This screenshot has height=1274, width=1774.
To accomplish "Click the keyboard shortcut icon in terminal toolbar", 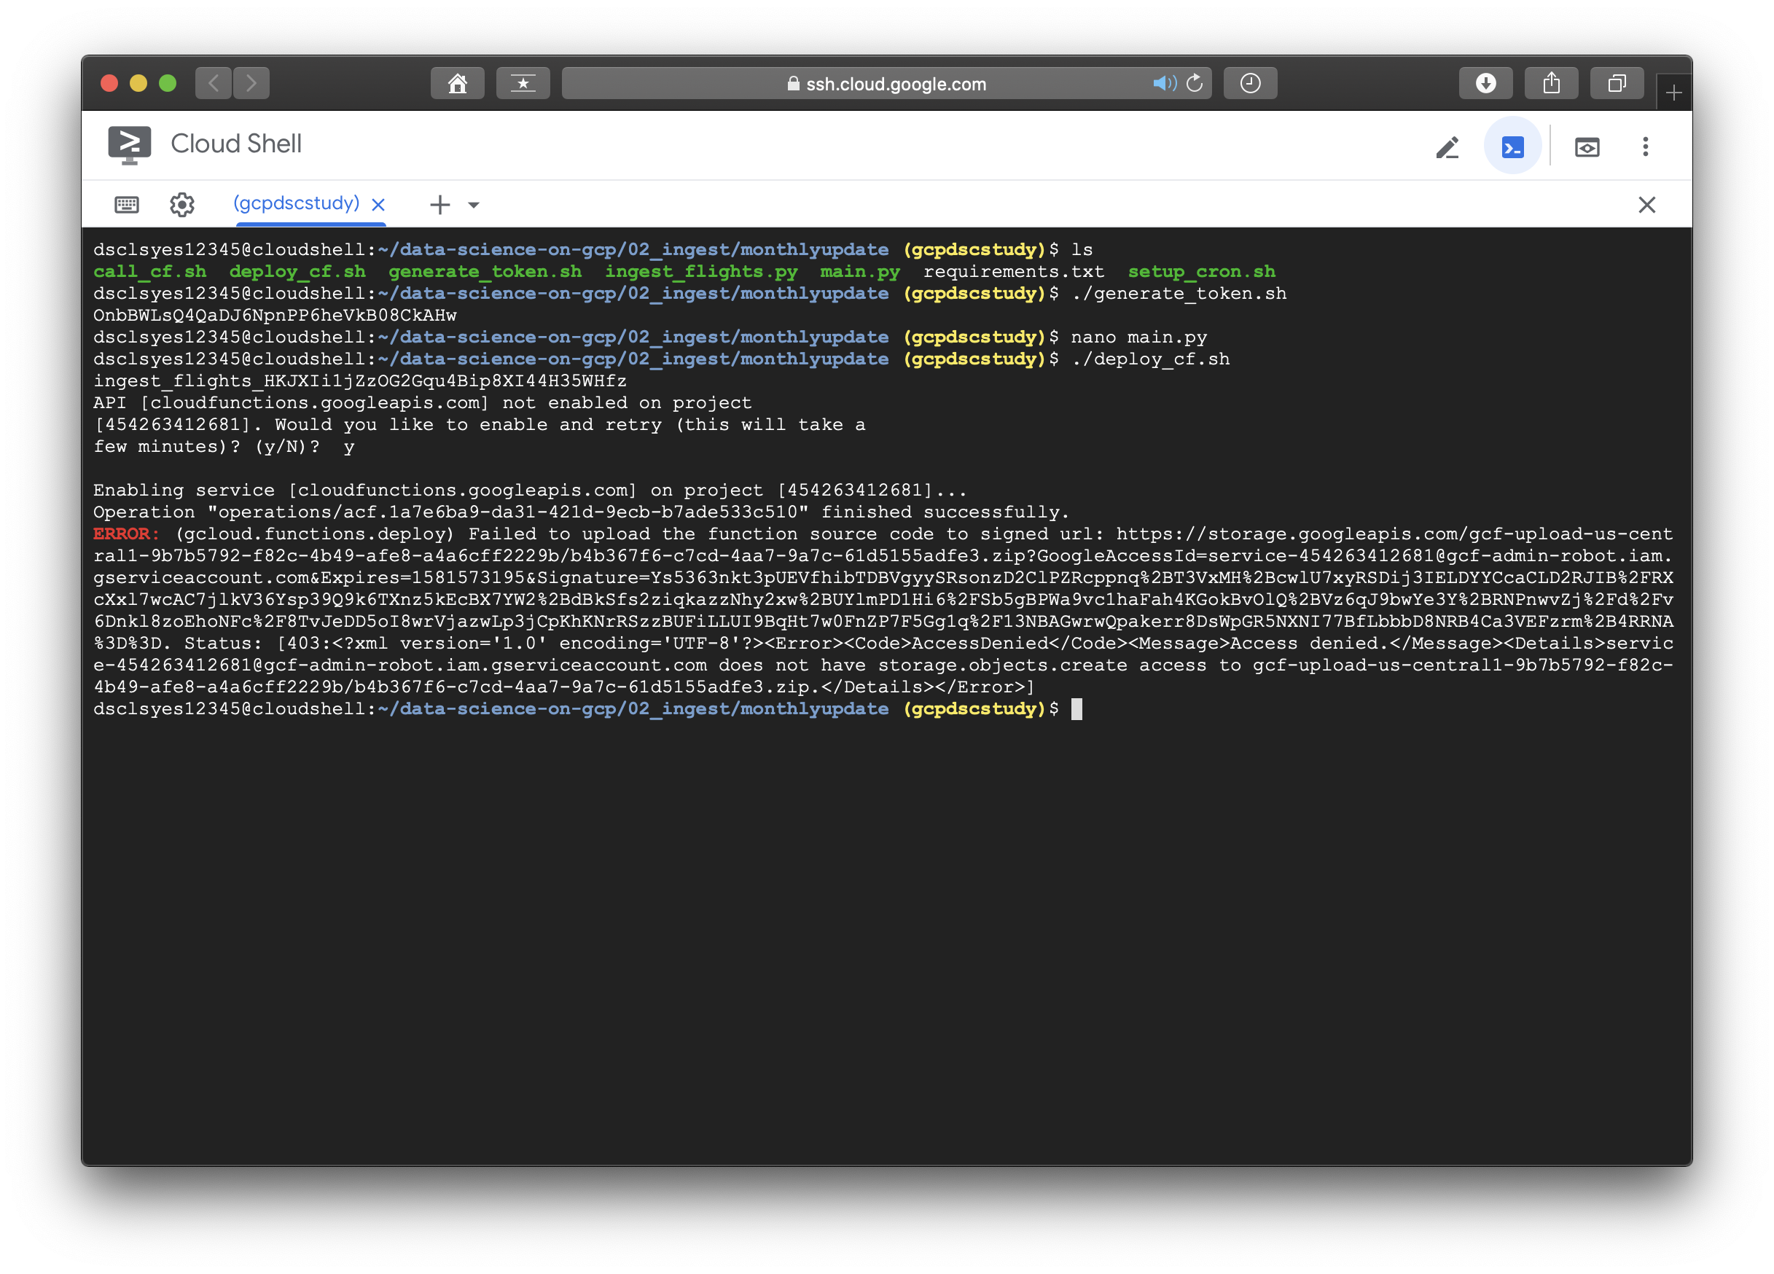I will point(127,205).
